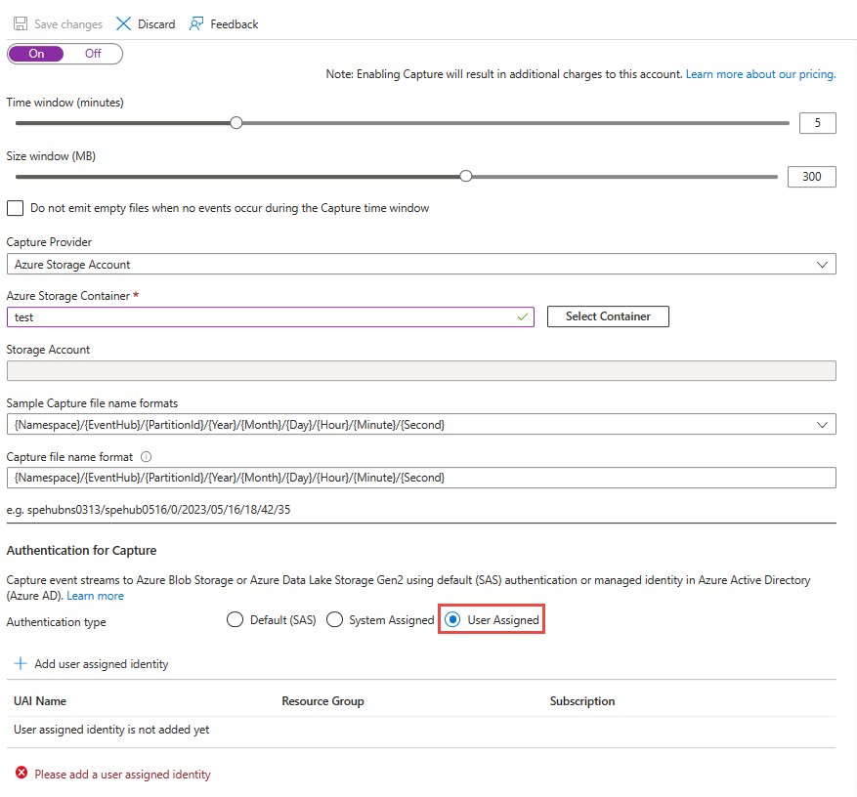Switch Capture toggle to Off

coord(93,54)
